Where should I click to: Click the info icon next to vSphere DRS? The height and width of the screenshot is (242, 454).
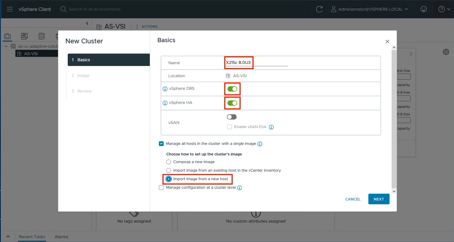[165, 89]
